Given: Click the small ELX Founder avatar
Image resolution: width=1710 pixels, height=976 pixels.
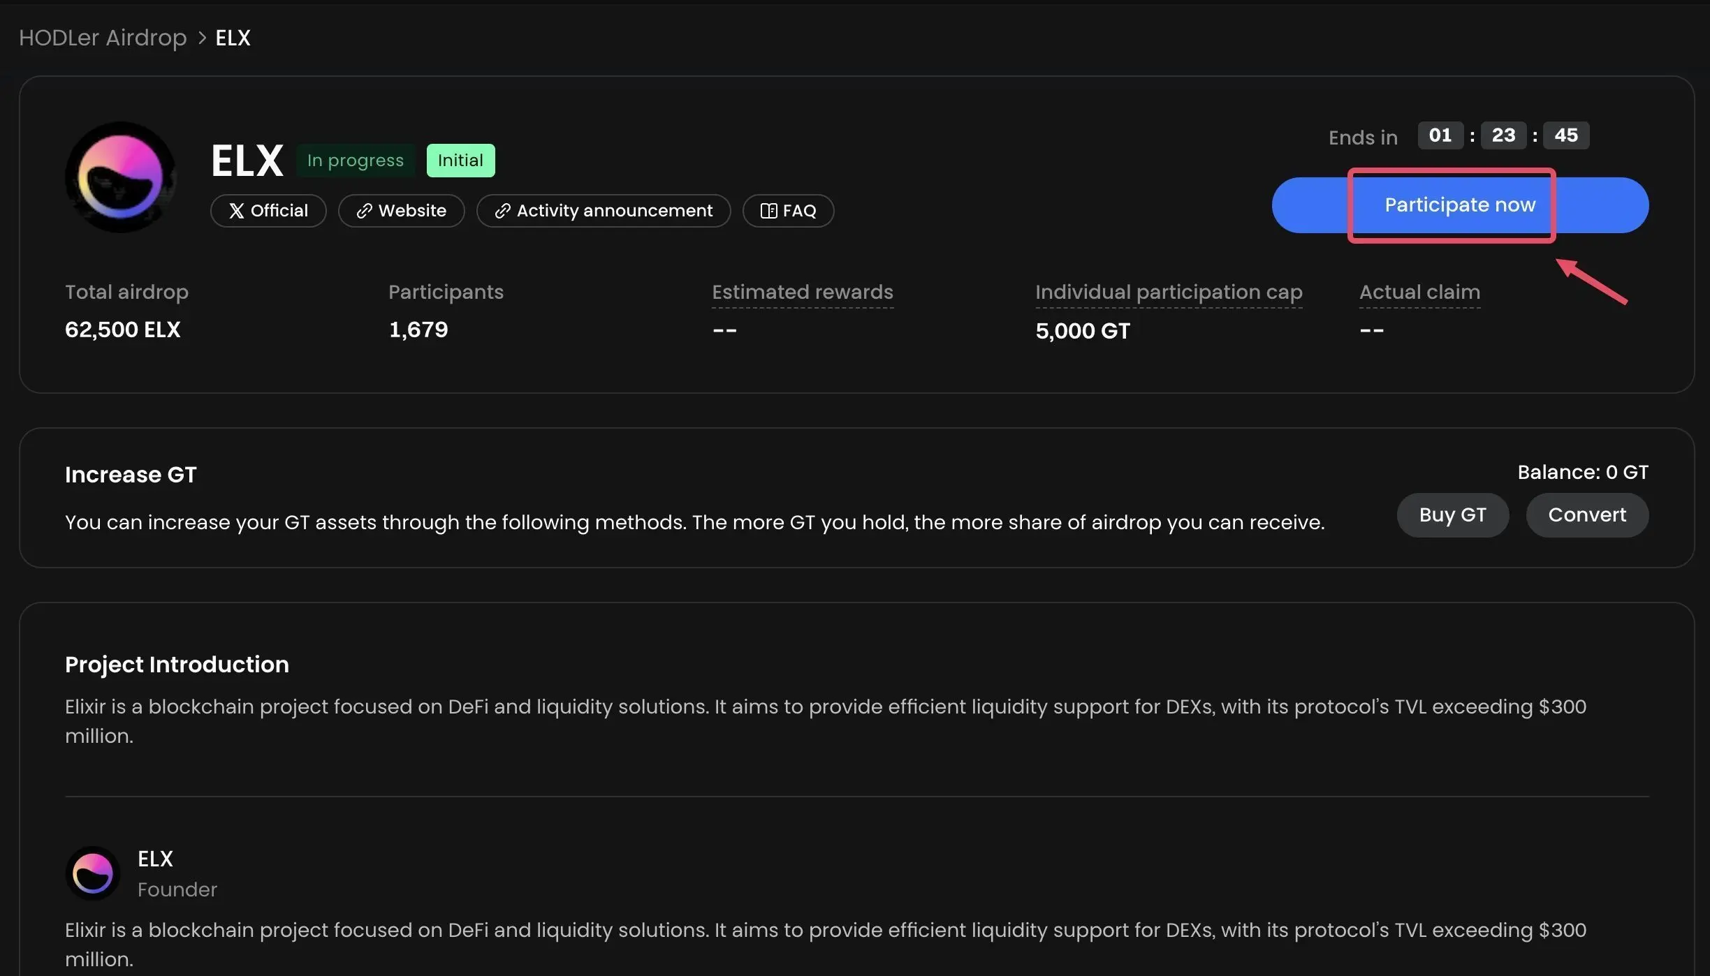Looking at the screenshot, I should 93,873.
